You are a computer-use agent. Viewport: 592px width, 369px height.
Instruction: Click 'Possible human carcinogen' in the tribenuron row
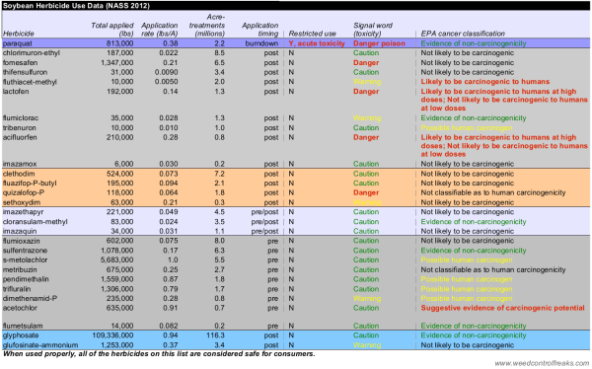(x=467, y=127)
